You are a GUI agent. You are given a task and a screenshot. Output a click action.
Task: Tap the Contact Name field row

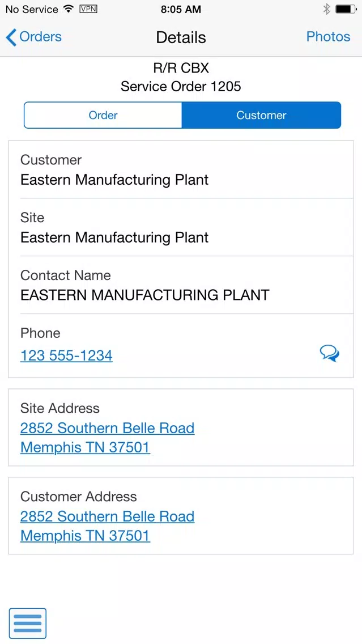(x=181, y=285)
